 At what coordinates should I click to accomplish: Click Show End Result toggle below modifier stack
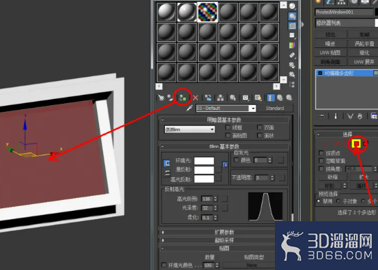point(335,116)
